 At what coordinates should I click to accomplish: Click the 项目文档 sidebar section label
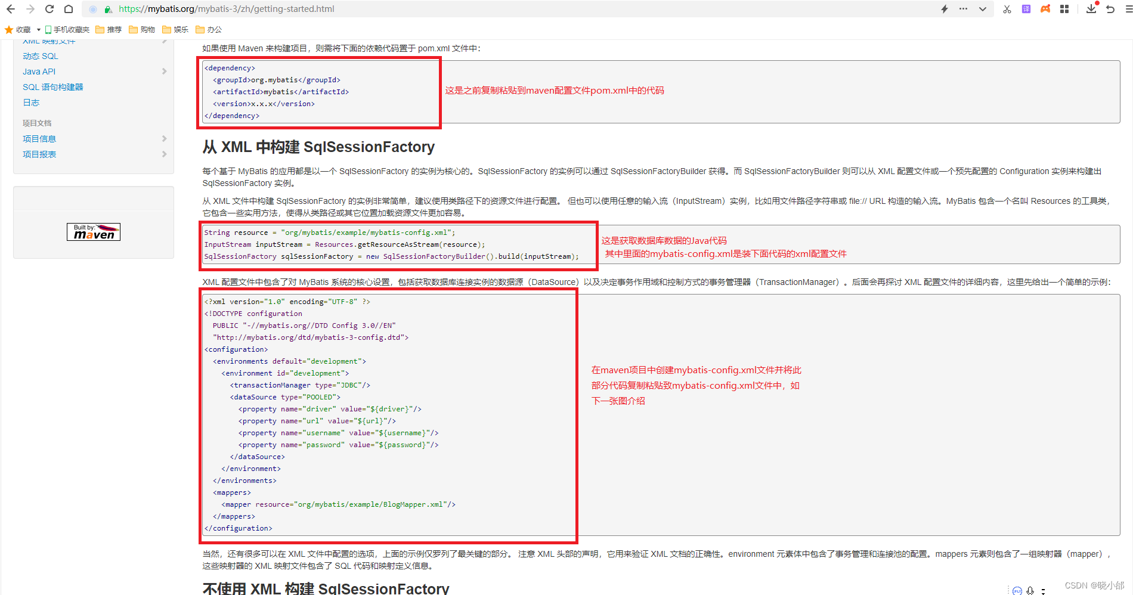pos(37,123)
